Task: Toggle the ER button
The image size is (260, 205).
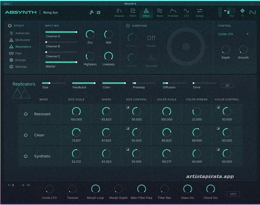Action: [x=227, y=86]
